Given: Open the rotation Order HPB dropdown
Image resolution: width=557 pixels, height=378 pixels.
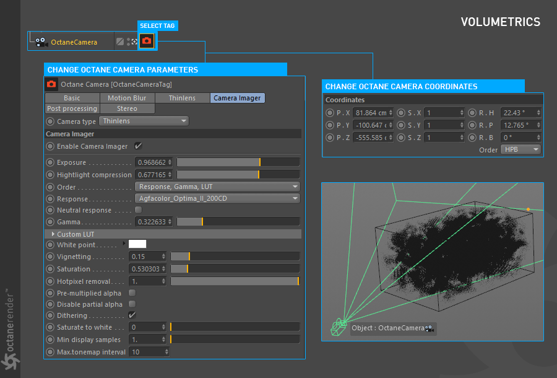Looking at the screenshot, I should click(520, 150).
